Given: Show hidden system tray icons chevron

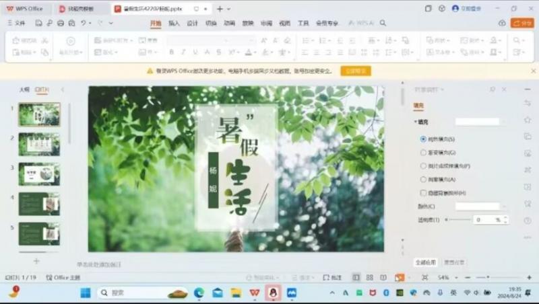Looking at the screenshot, I should (x=332, y=293).
